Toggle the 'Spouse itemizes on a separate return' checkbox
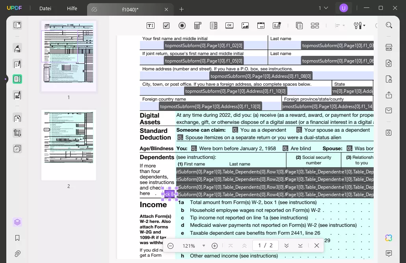406x263 pixels. tap(180, 138)
